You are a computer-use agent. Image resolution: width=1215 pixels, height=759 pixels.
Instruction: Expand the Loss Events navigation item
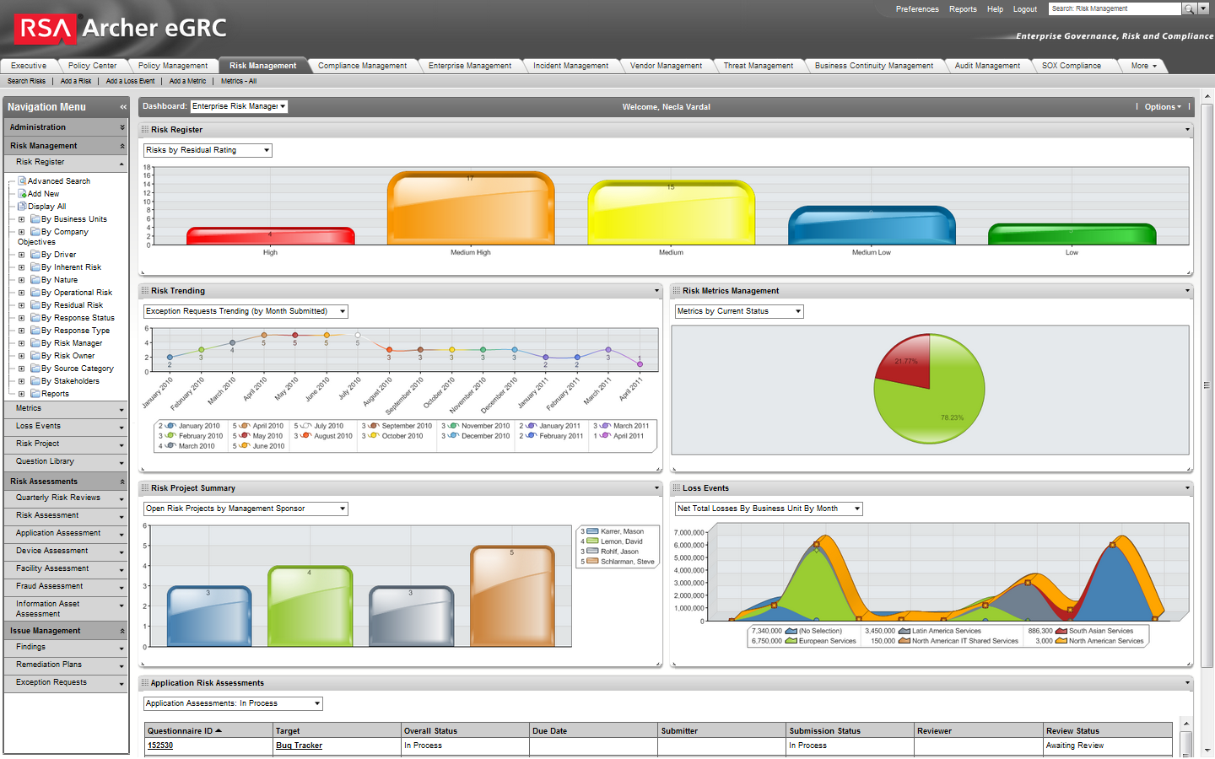66,427
